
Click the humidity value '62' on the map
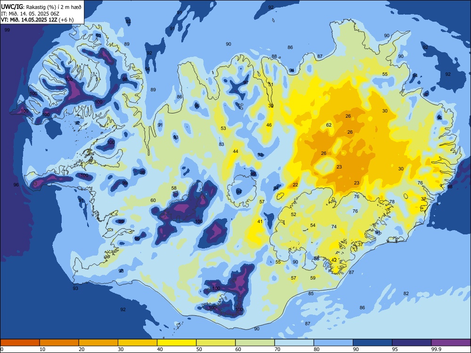coord(329,125)
